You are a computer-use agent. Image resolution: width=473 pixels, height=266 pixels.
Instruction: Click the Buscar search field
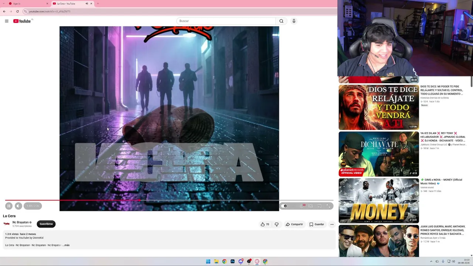pos(226,21)
